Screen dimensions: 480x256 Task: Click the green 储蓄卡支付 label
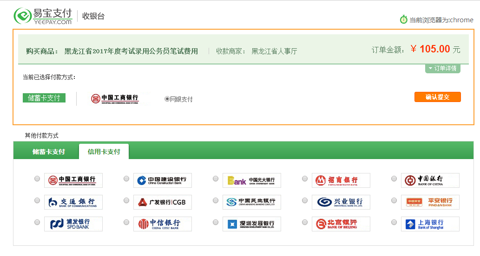[x=44, y=98]
